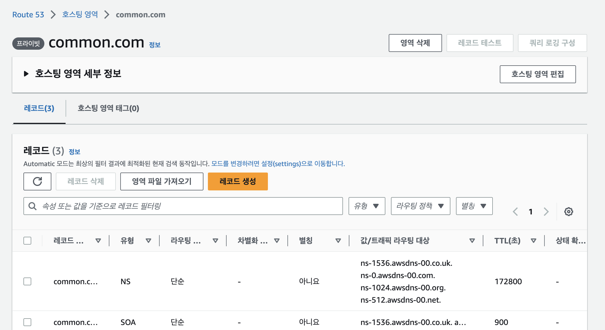The height and width of the screenshot is (330, 605).
Task: Go to previous page arrow
Action: tap(515, 212)
